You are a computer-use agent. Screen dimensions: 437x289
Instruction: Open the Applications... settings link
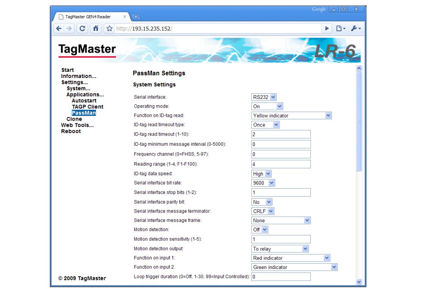click(x=85, y=95)
